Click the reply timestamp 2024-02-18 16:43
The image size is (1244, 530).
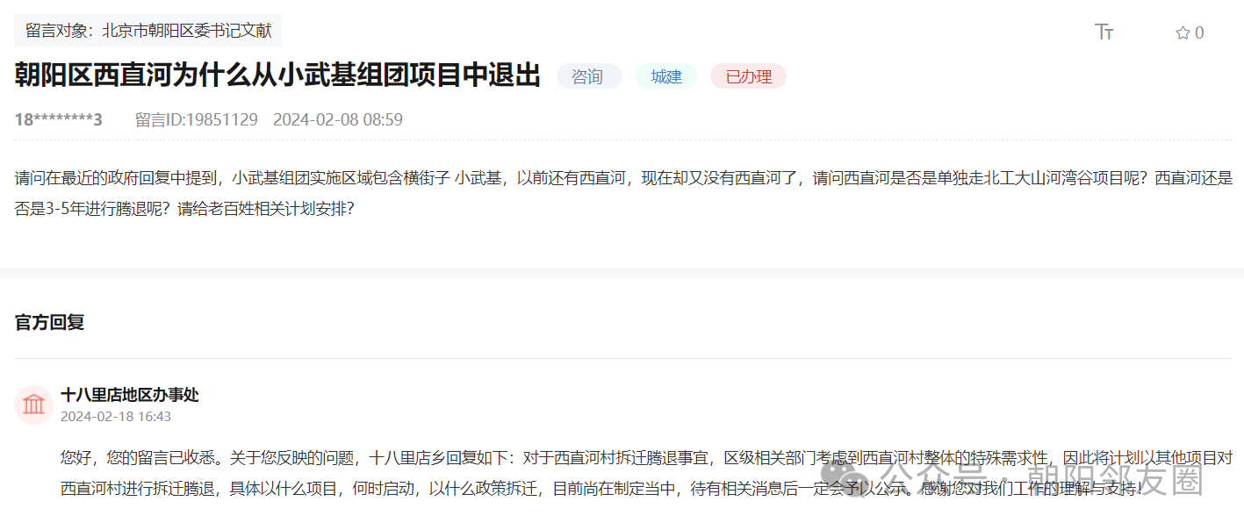point(116,416)
